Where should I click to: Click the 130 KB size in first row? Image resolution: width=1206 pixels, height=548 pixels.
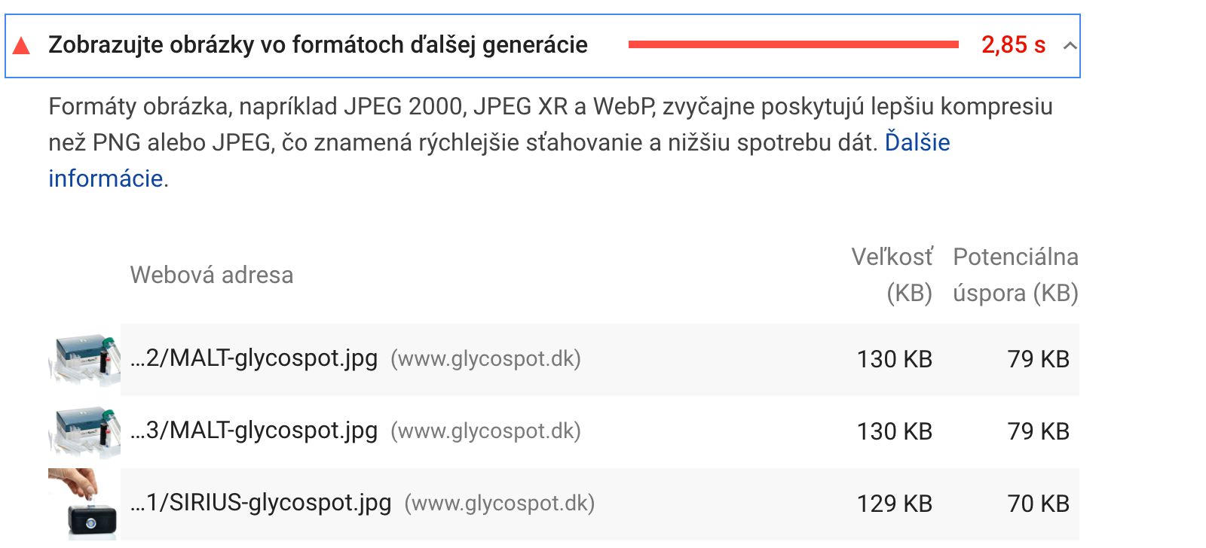point(895,359)
